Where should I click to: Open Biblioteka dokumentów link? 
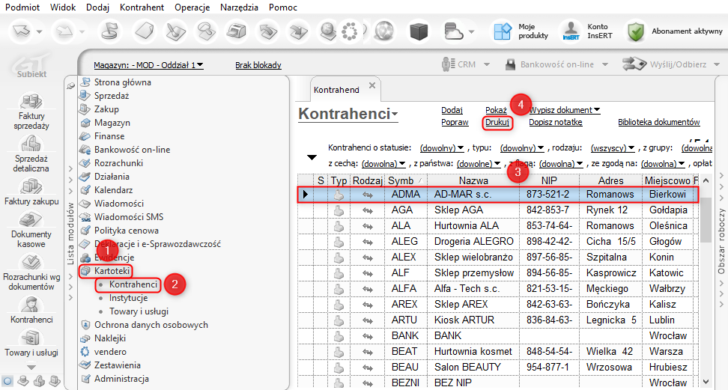coord(658,122)
